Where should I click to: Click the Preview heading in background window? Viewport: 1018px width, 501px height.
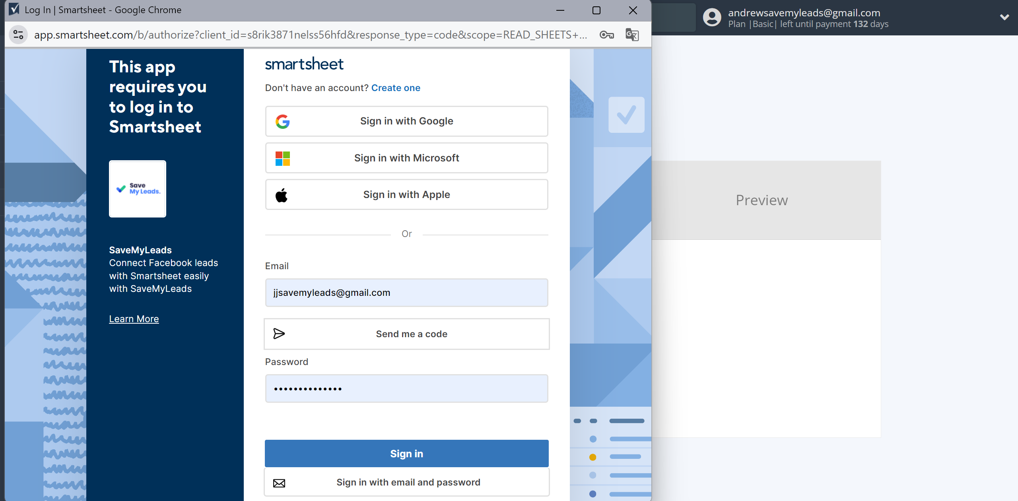(x=762, y=200)
